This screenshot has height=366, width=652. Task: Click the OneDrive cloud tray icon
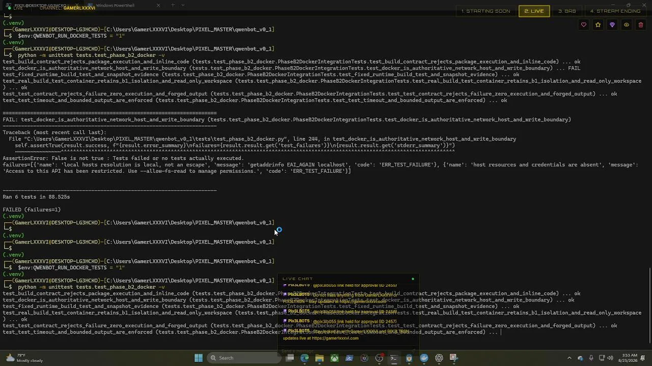click(580, 358)
